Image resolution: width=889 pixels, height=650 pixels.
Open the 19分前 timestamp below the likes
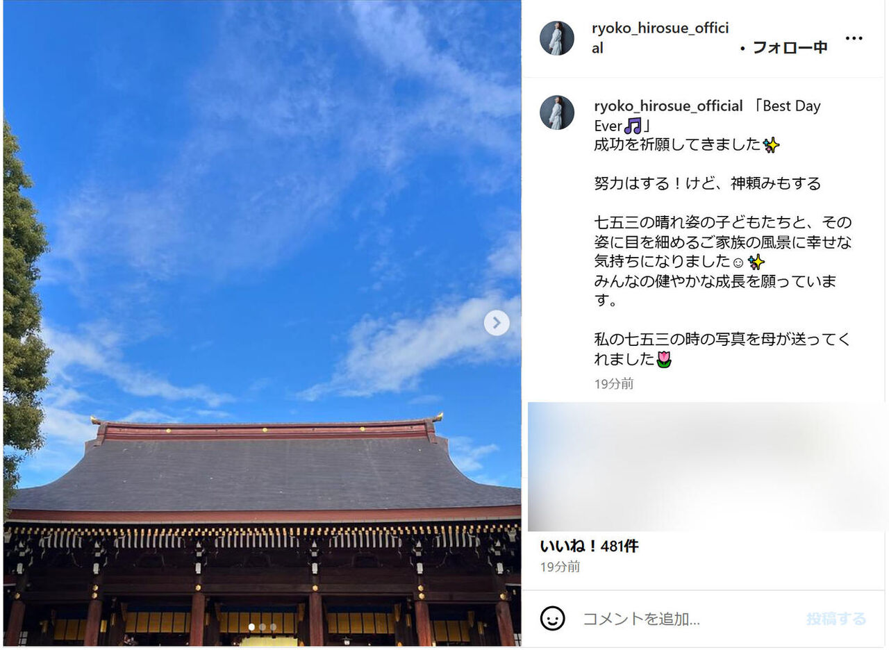[x=560, y=567]
